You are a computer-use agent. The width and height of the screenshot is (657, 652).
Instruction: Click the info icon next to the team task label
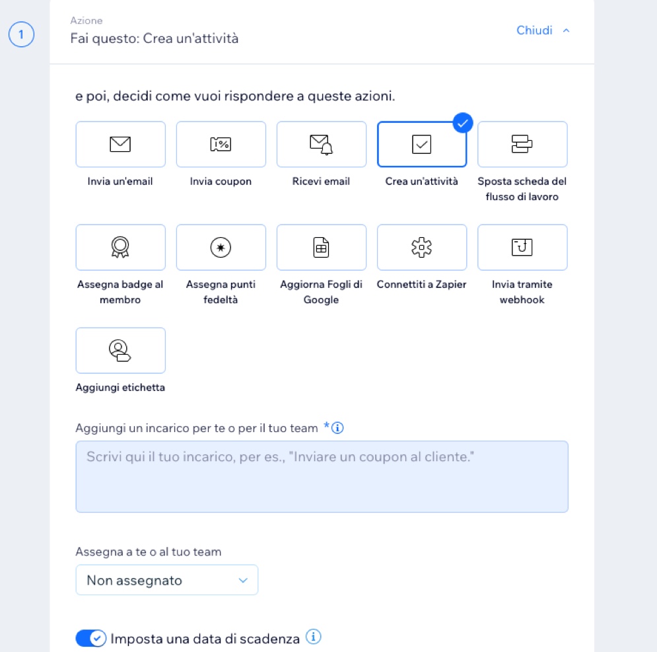click(337, 427)
